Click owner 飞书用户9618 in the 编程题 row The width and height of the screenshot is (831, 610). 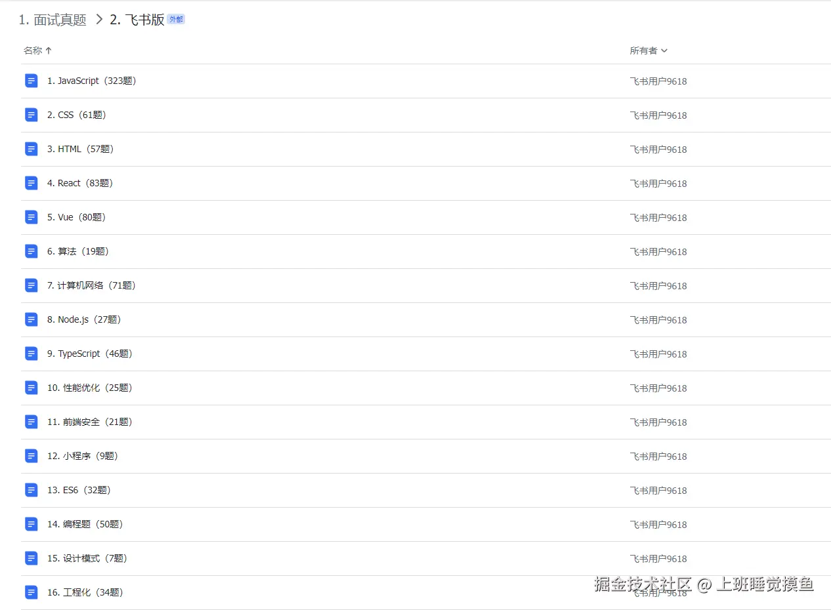[x=658, y=525]
